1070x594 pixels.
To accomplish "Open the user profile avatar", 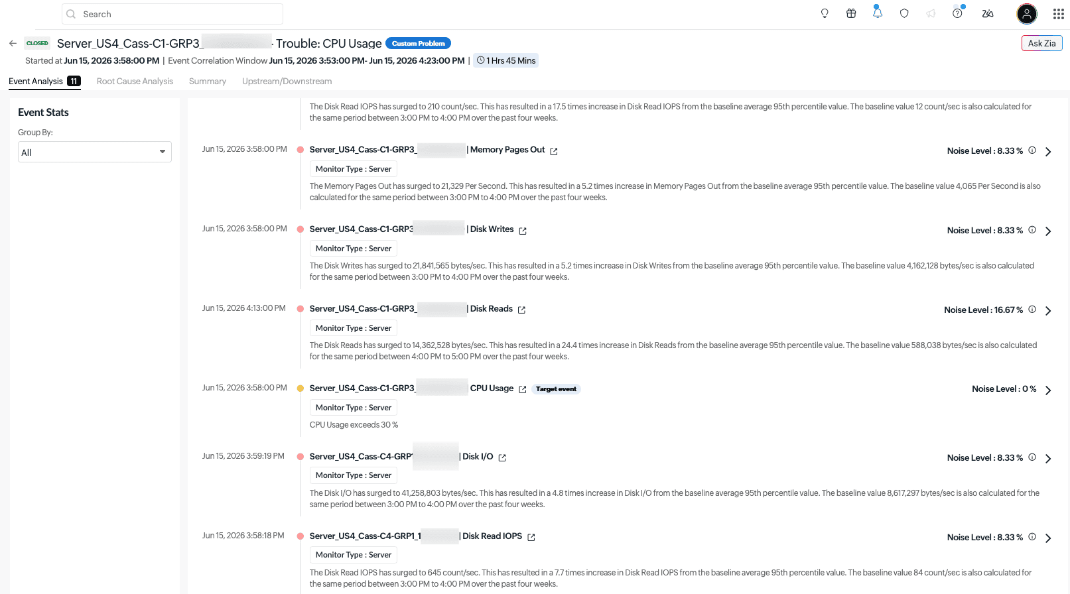I will pos(1027,14).
